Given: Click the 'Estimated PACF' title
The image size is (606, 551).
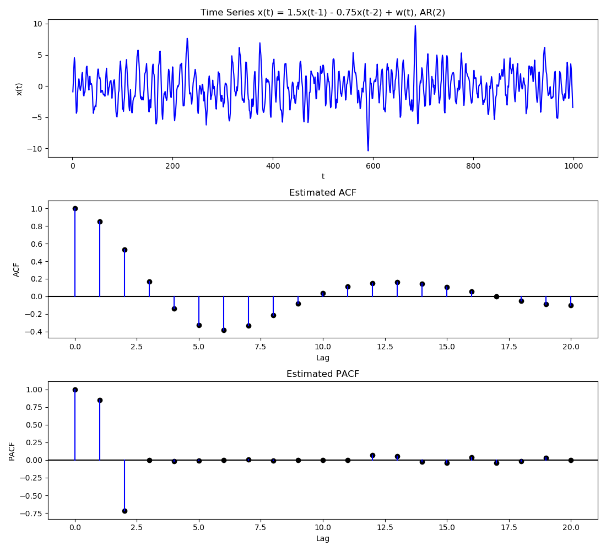Looking at the screenshot, I should point(323,374).
